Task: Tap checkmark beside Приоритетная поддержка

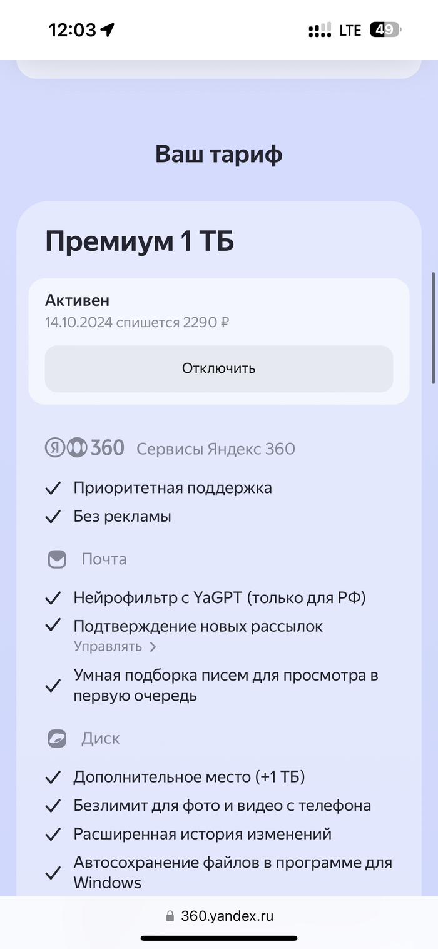Action: pyautogui.click(x=53, y=488)
